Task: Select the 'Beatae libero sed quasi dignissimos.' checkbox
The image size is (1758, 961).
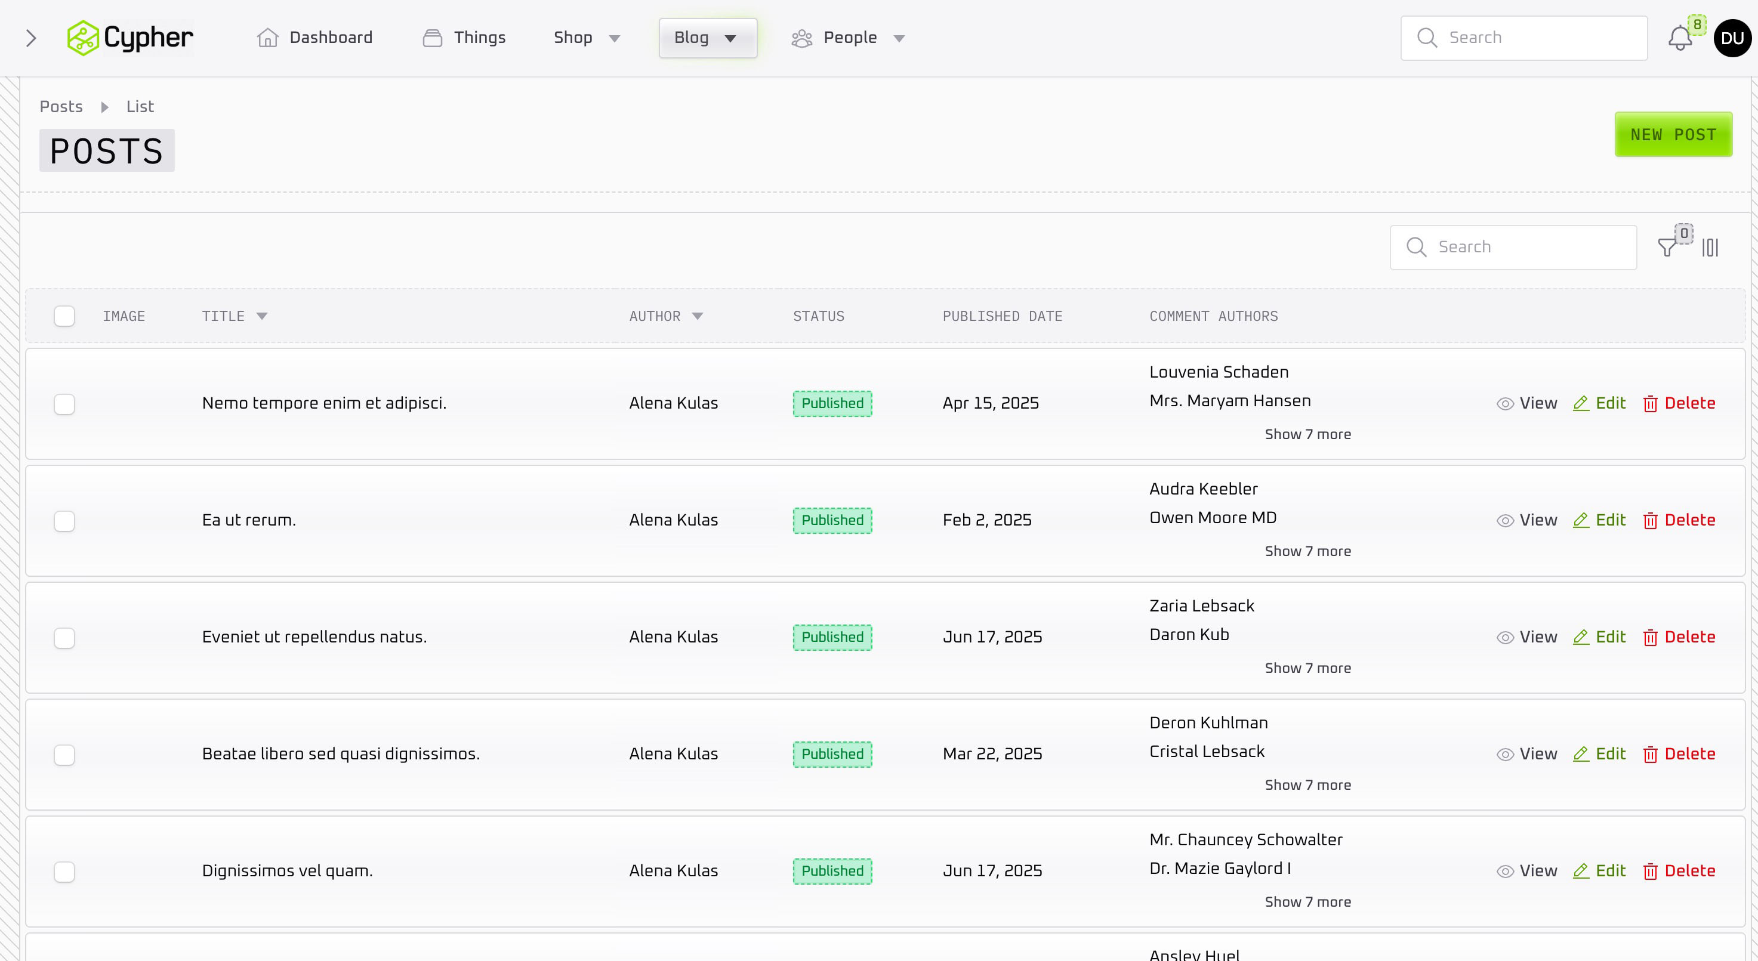Action: (x=64, y=755)
